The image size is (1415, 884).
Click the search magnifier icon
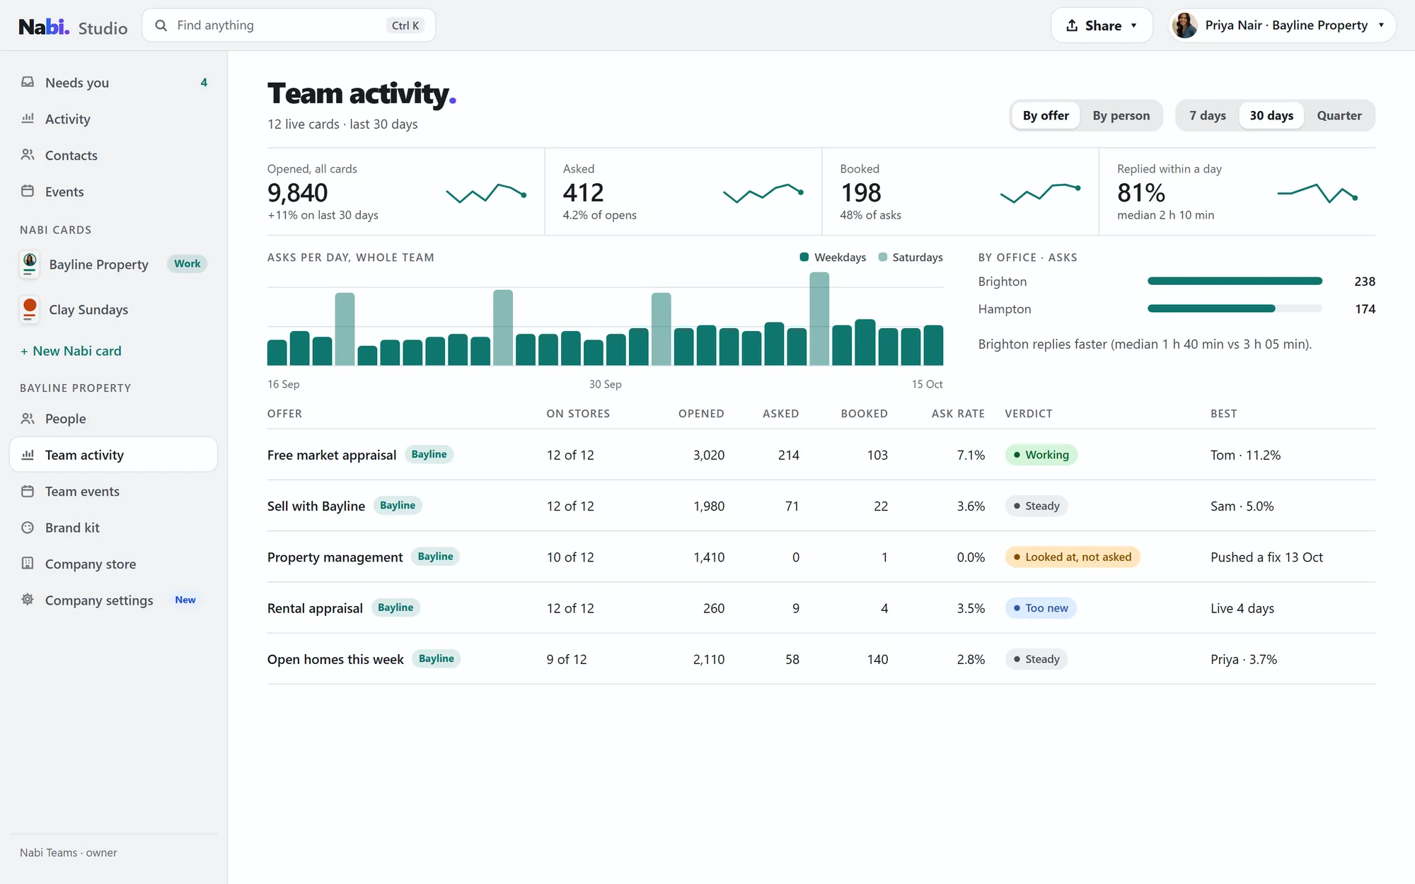161,25
